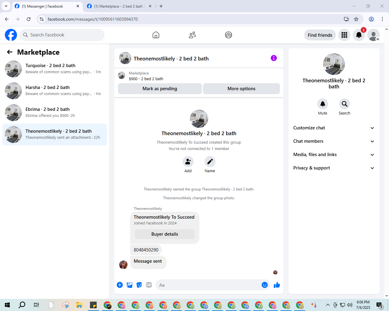This screenshot has height=311, width=389.
Task: Open the Turquoise 2 bed 2 bath chat
Action: pyautogui.click(x=55, y=69)
